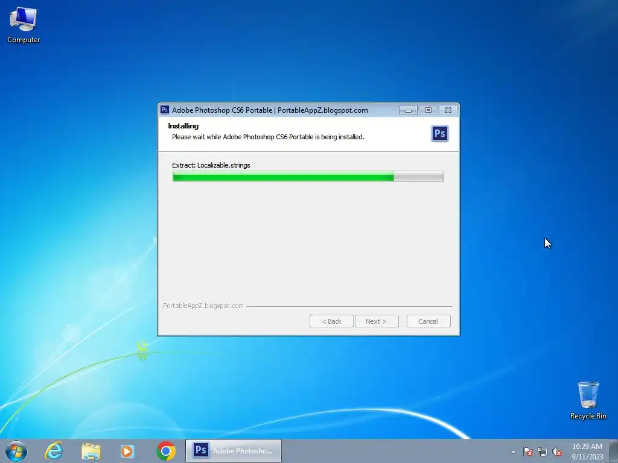Switch to Adobe Photoshop installer taskbar button
The width and height of the screenshot is (618, 463).
coord(234,451)
